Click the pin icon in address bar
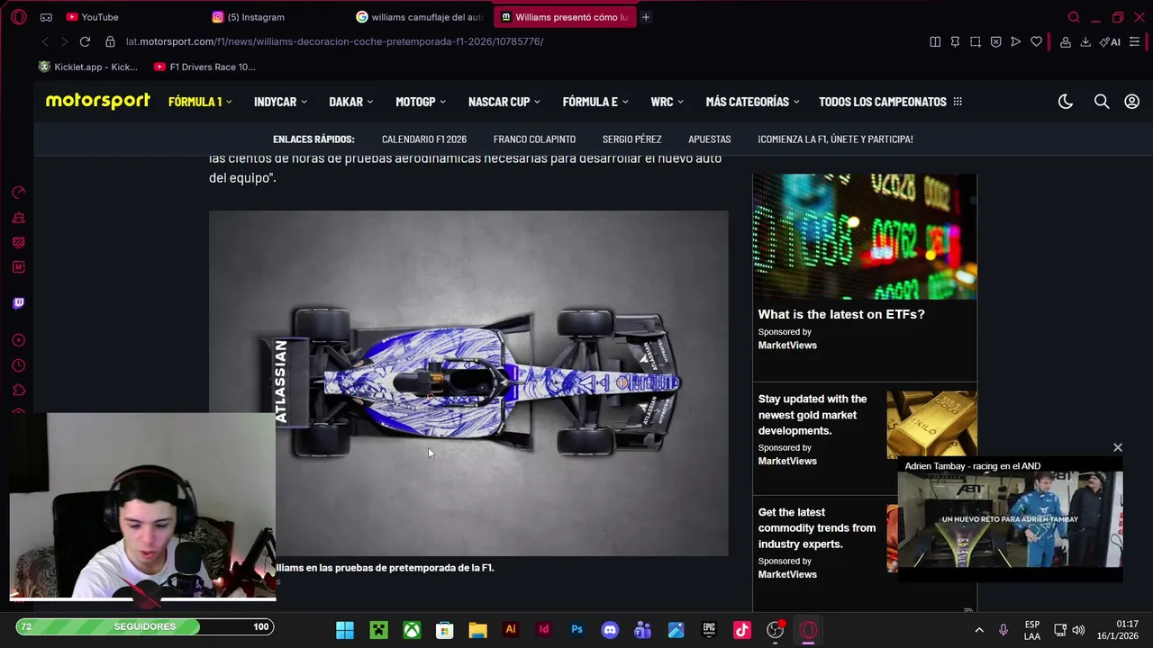The width and height of the screenshot is (1153, 648). [x=955, y=41]
